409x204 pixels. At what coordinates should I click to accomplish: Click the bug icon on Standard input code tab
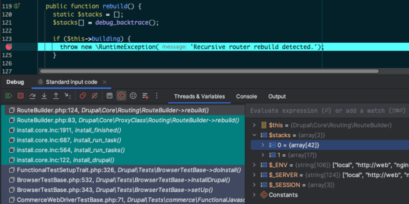(40, 82)
